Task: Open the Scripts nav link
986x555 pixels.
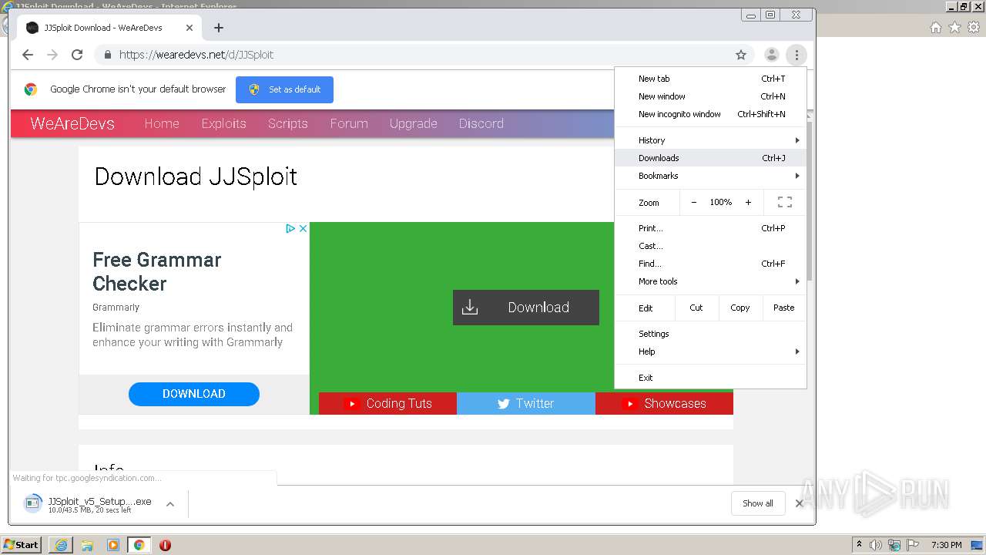Action: point(288,123)
